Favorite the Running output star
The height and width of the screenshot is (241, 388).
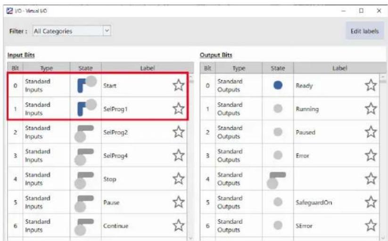coord(371,109)
